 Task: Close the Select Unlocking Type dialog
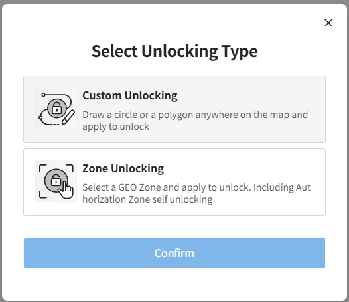[328, 23]
